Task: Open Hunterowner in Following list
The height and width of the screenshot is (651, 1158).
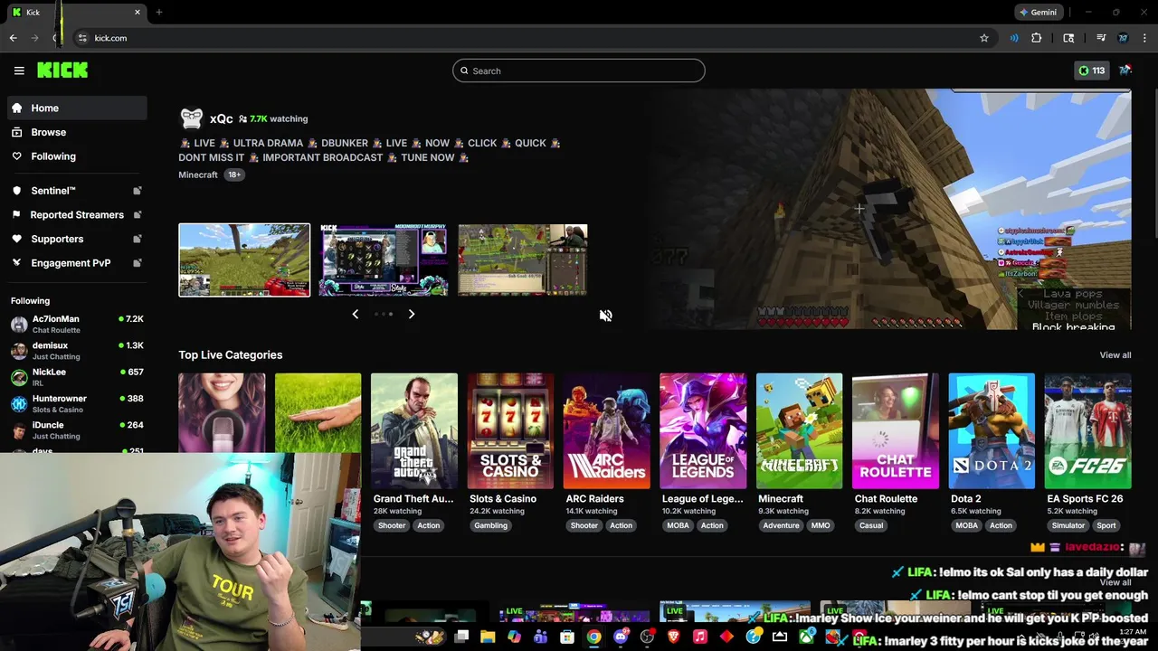Action: coord(77,403)
